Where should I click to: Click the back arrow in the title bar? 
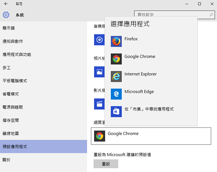[6, 4]
